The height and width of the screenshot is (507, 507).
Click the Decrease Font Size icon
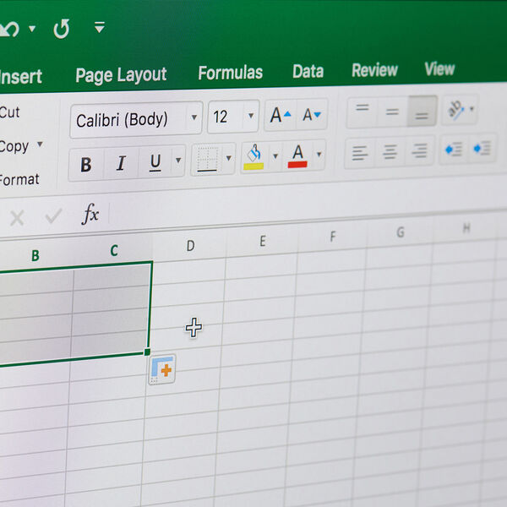(x=312, y=115)
